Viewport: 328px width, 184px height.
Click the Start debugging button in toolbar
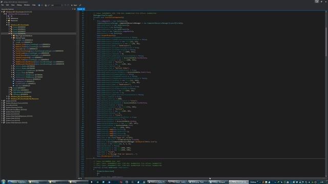(x=74, y=5)
